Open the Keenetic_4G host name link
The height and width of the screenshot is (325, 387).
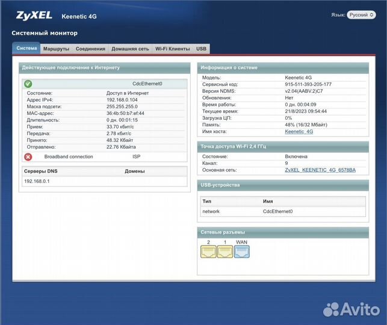(299, 131)
